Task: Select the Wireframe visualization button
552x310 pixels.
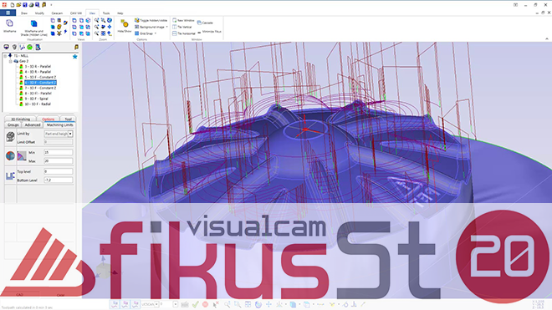Action: click(9, 26)
